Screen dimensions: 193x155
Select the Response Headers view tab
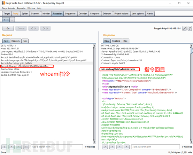(116, 41)
